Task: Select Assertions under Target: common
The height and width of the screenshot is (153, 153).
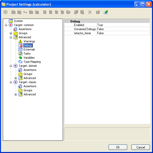Action: click(x=25, y=29)
